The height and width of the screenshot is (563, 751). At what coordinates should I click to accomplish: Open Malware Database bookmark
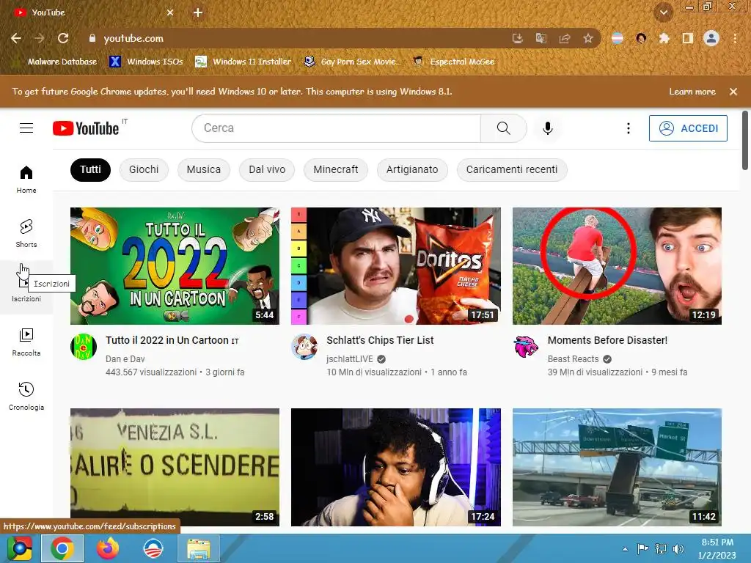tap(56, 62)
